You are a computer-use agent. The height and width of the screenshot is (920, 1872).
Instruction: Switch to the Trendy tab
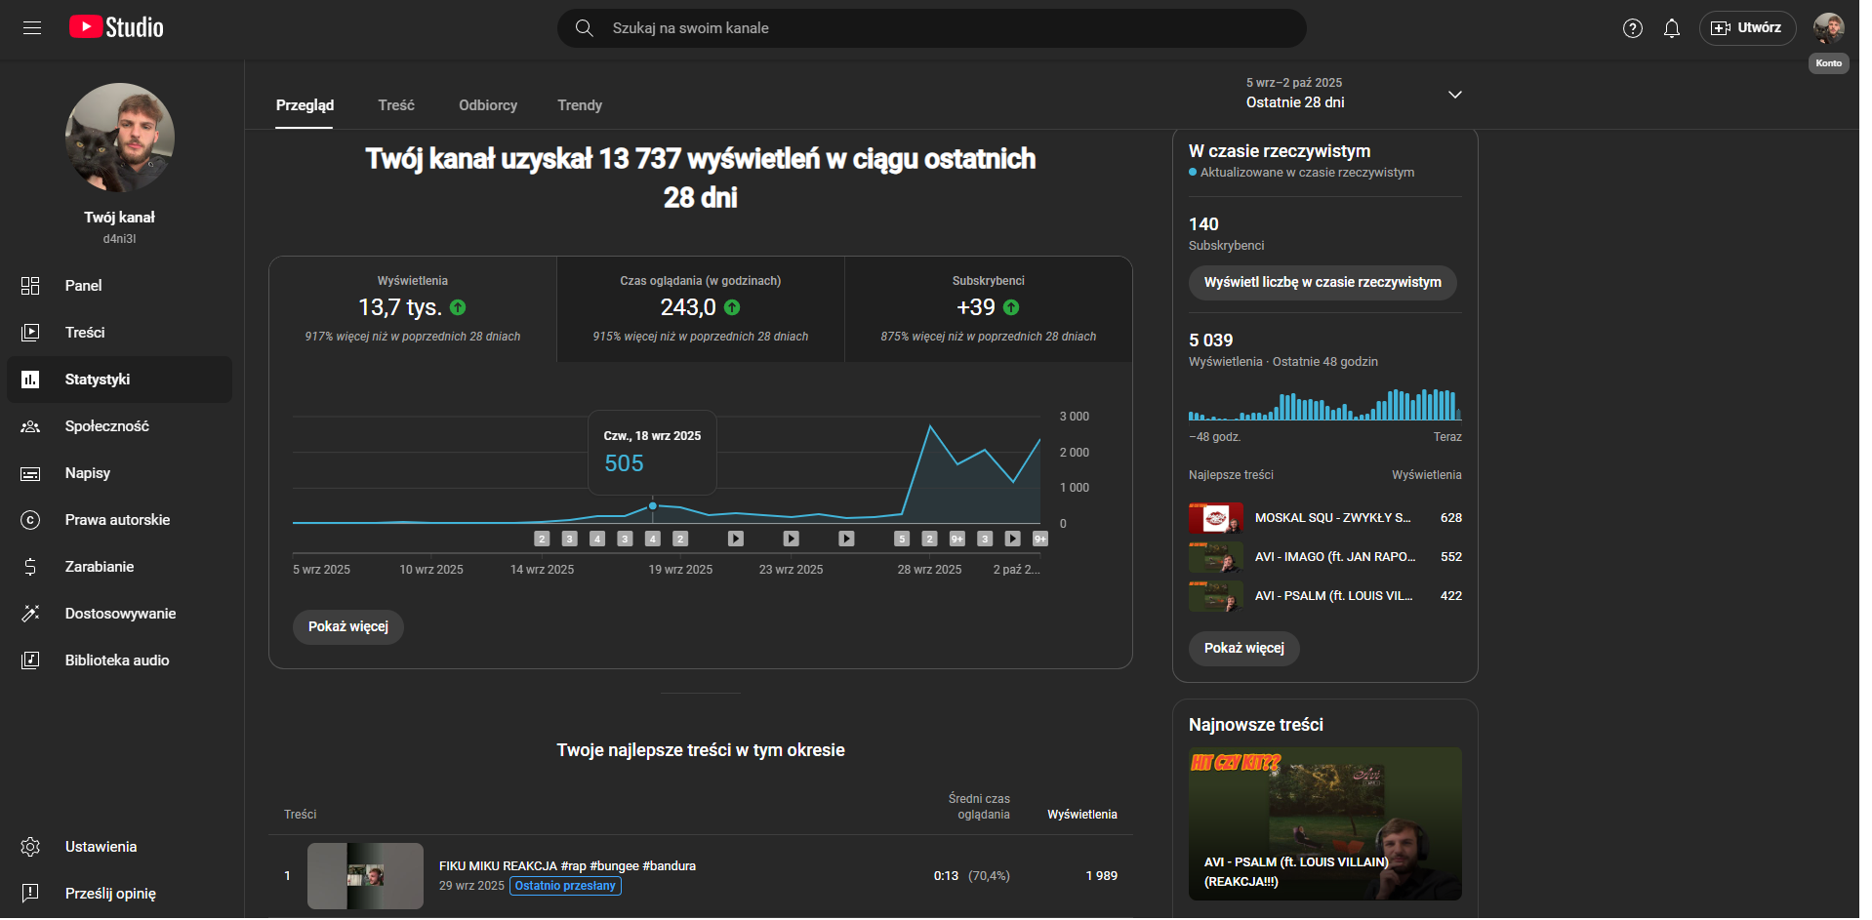click(579, 105)
